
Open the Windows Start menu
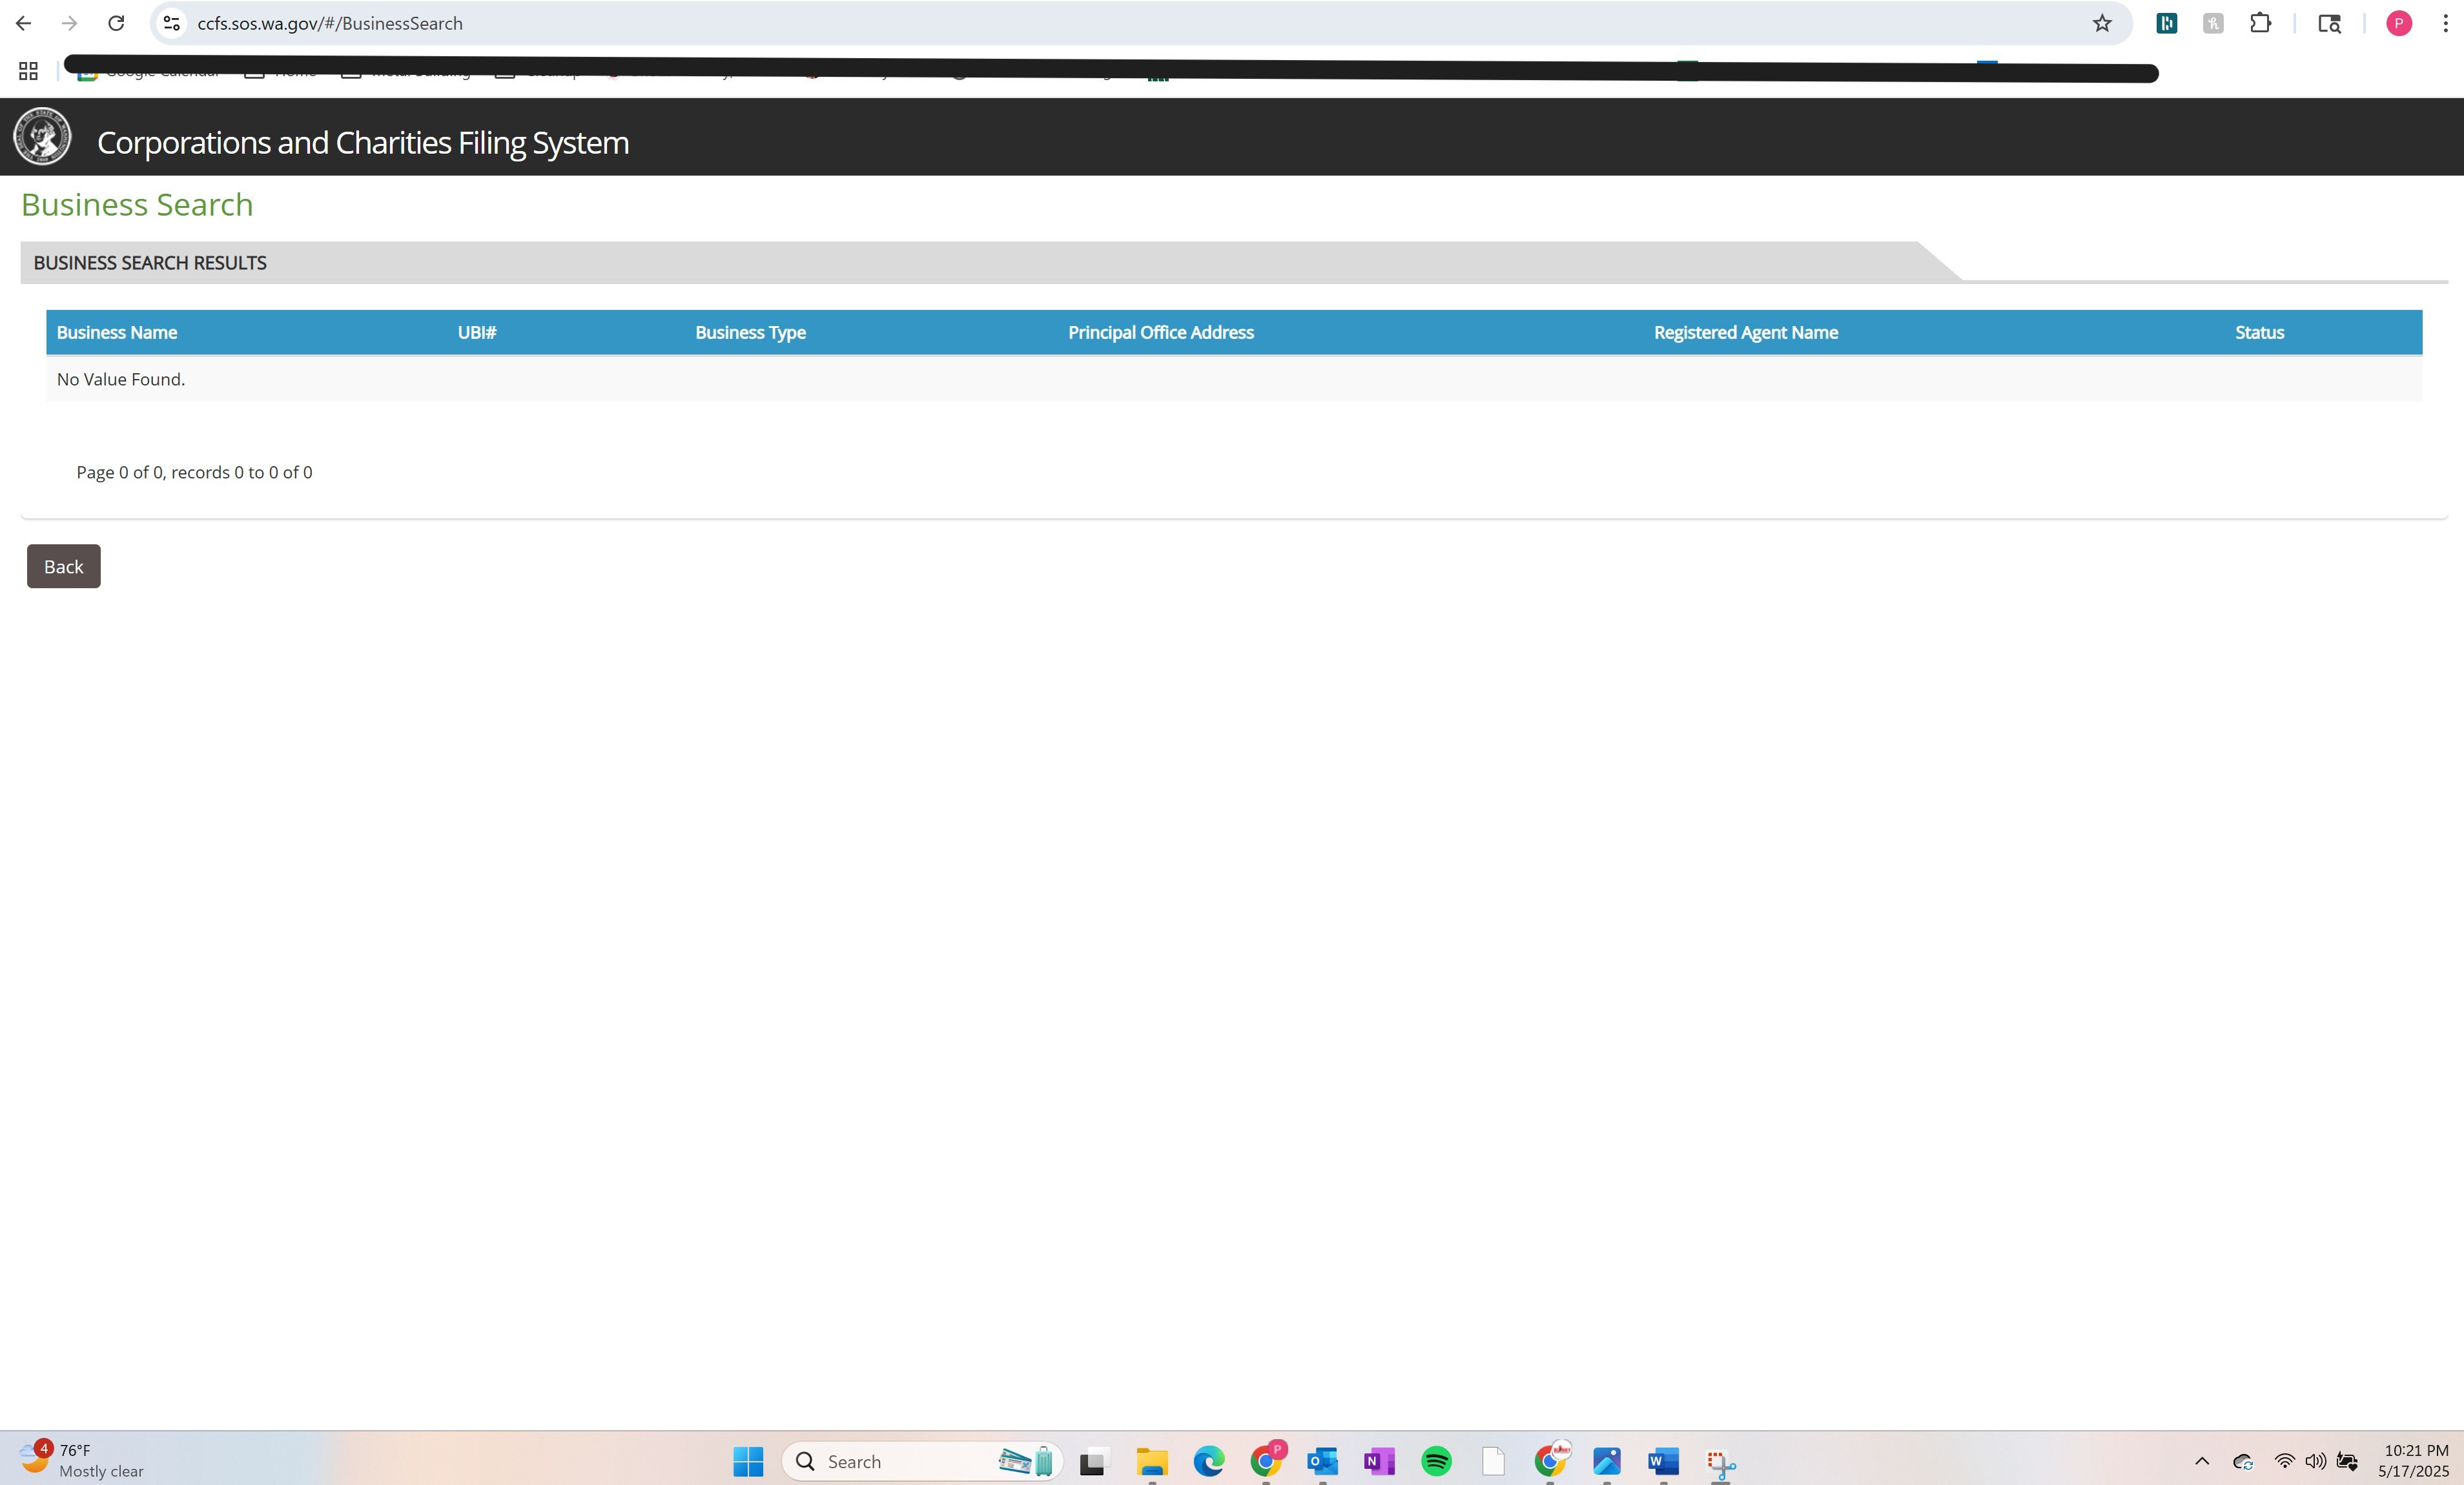748,1461
